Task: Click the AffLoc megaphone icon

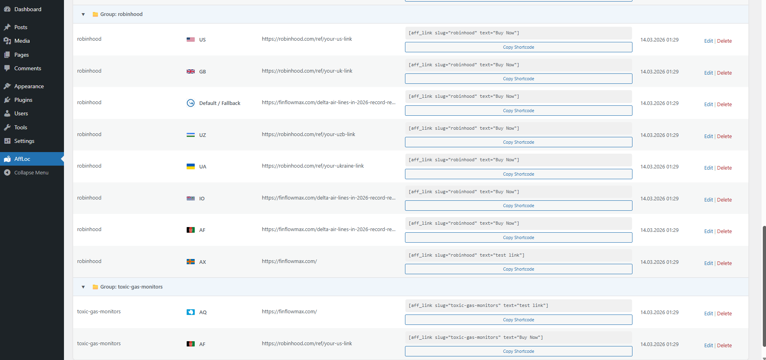Action: pos(7,159)
